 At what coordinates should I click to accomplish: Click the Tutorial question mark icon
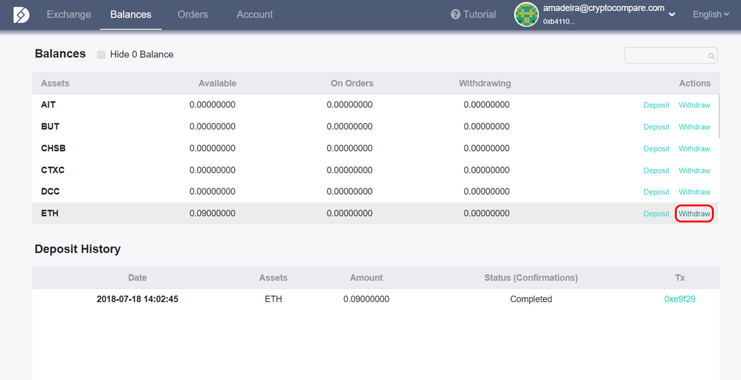pos(456,14)
